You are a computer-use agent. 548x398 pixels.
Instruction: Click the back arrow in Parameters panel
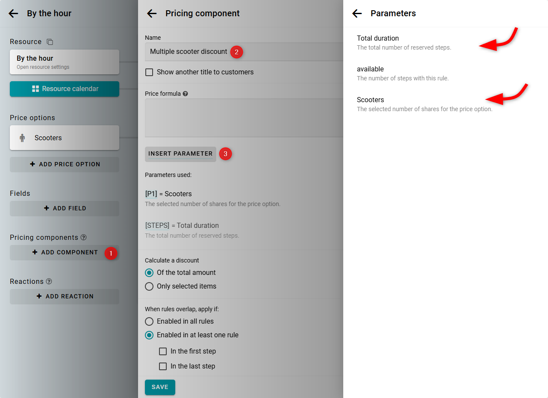point(357,13)
